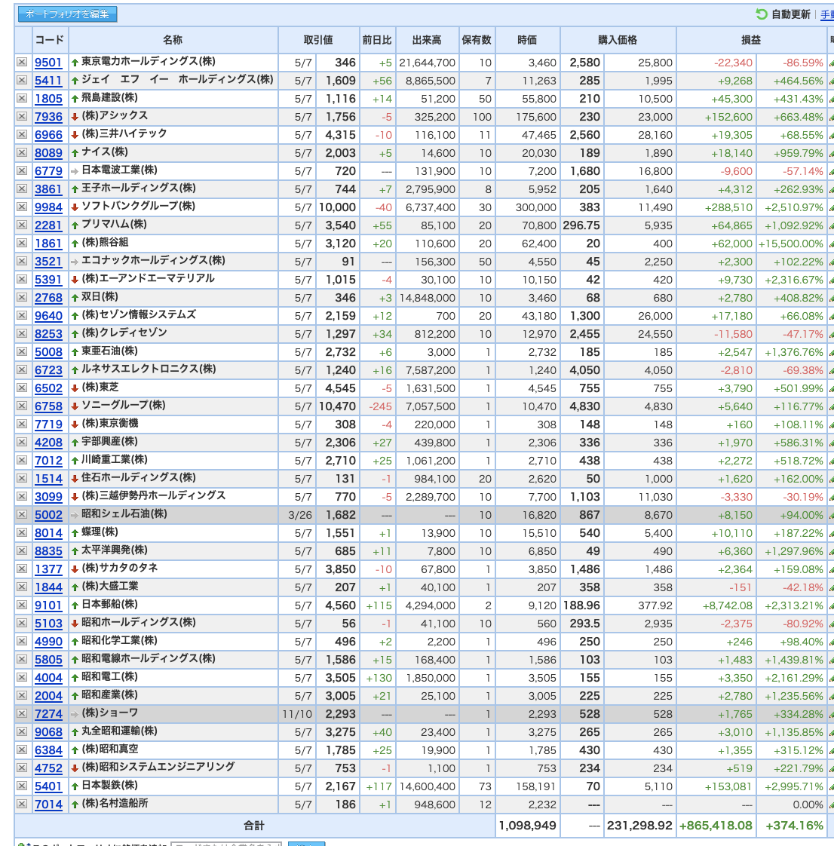
Task: Click the ポートフォリオを編集 button
Action: tap(67, 14)
